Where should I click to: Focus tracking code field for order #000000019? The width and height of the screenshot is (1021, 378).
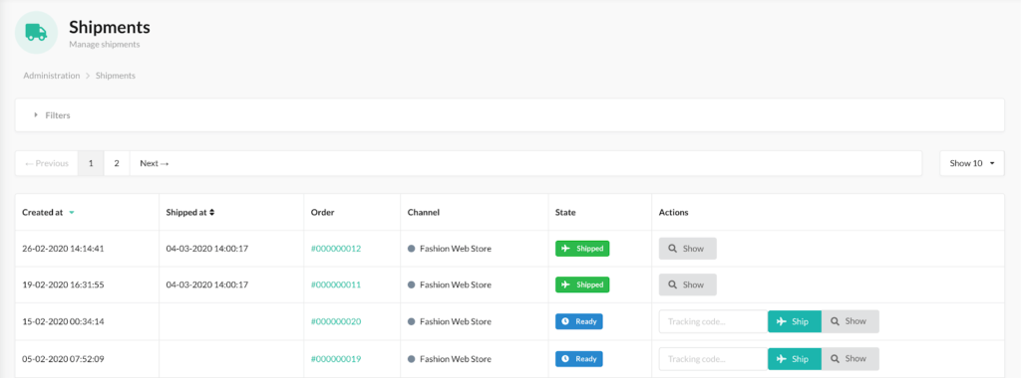(x=713, y=358)
